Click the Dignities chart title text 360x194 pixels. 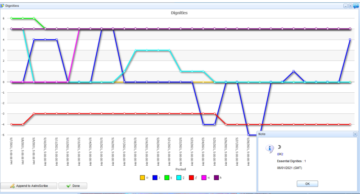coord(179,13)
